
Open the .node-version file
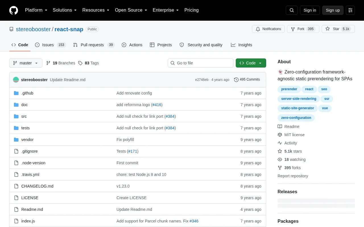point(33,163)
